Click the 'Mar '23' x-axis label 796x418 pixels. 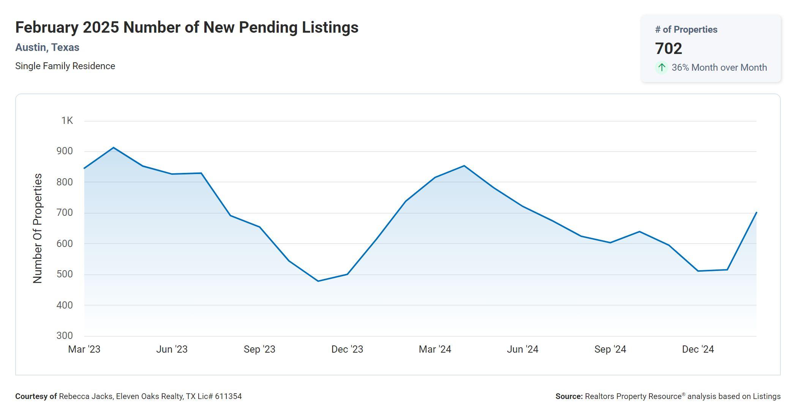pos(84,349)
